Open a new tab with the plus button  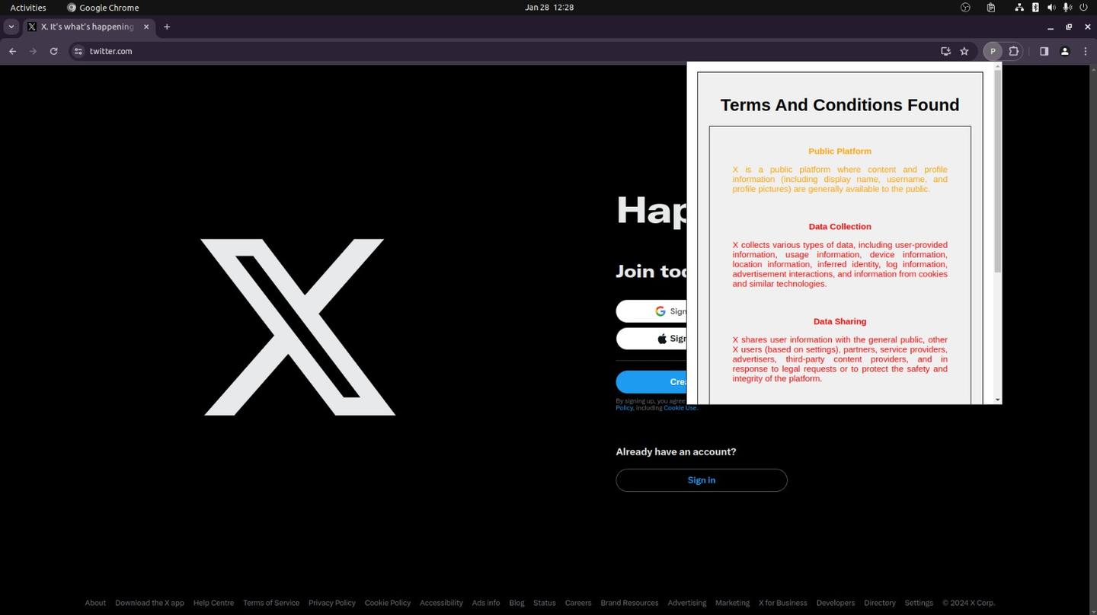(167, 27)
